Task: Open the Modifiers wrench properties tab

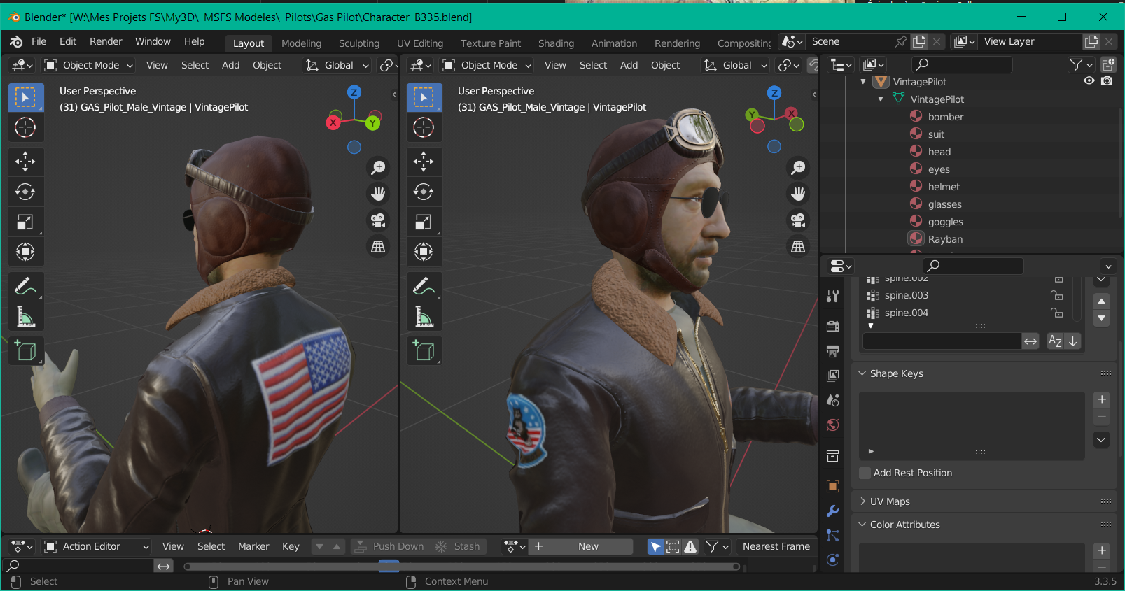Action: 832,511
